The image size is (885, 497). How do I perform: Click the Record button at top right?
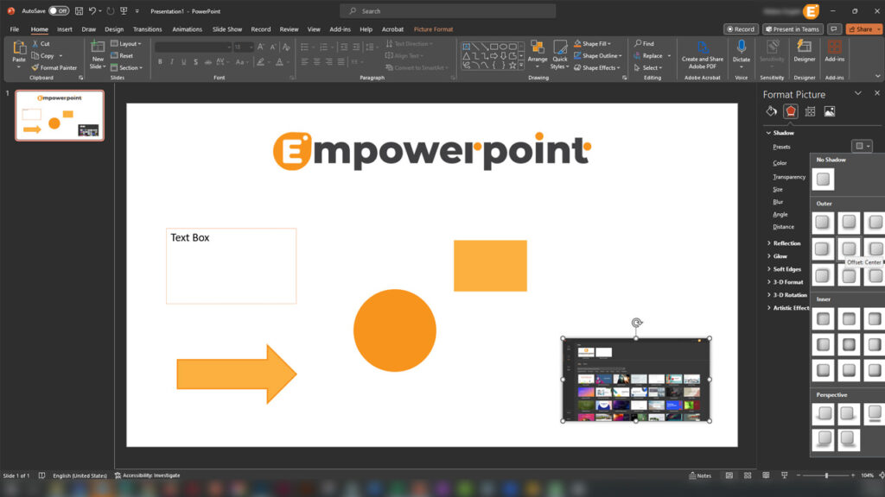point(741,29)
